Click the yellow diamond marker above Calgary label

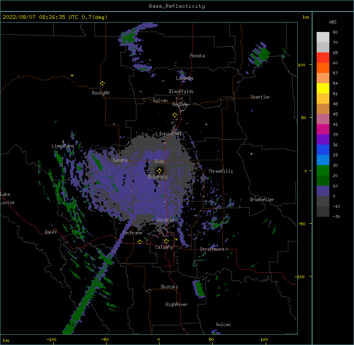point(166,241)
